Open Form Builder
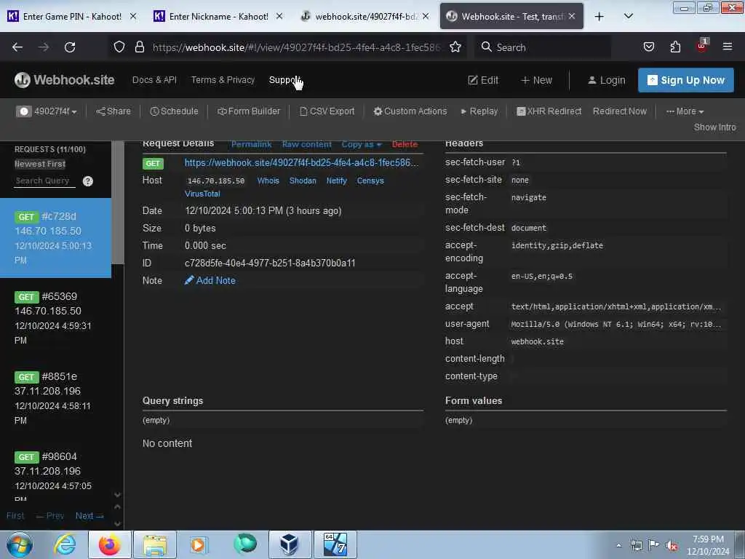The width and height of the screenshot is (745, 559). click(x=249, y=111)
